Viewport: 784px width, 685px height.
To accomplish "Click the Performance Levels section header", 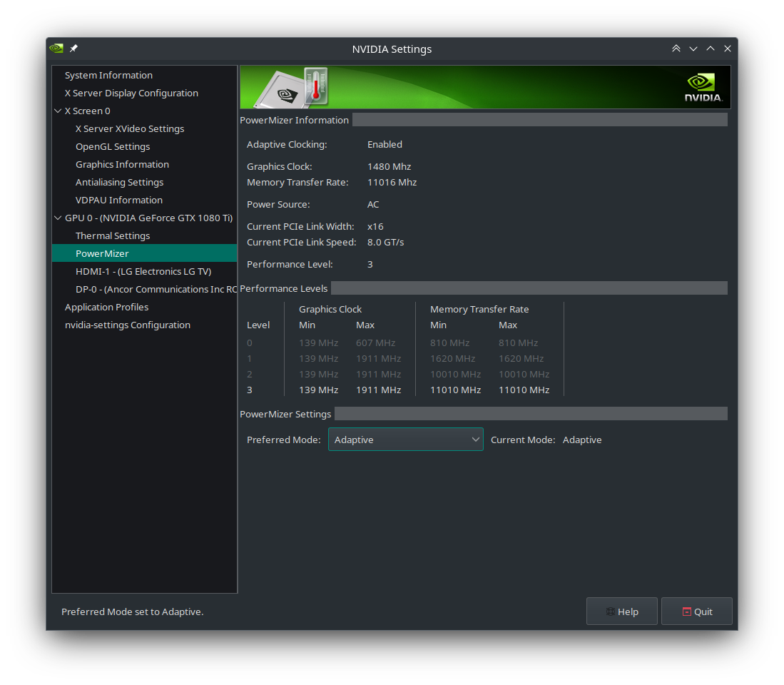I will (x=284, y=288).
